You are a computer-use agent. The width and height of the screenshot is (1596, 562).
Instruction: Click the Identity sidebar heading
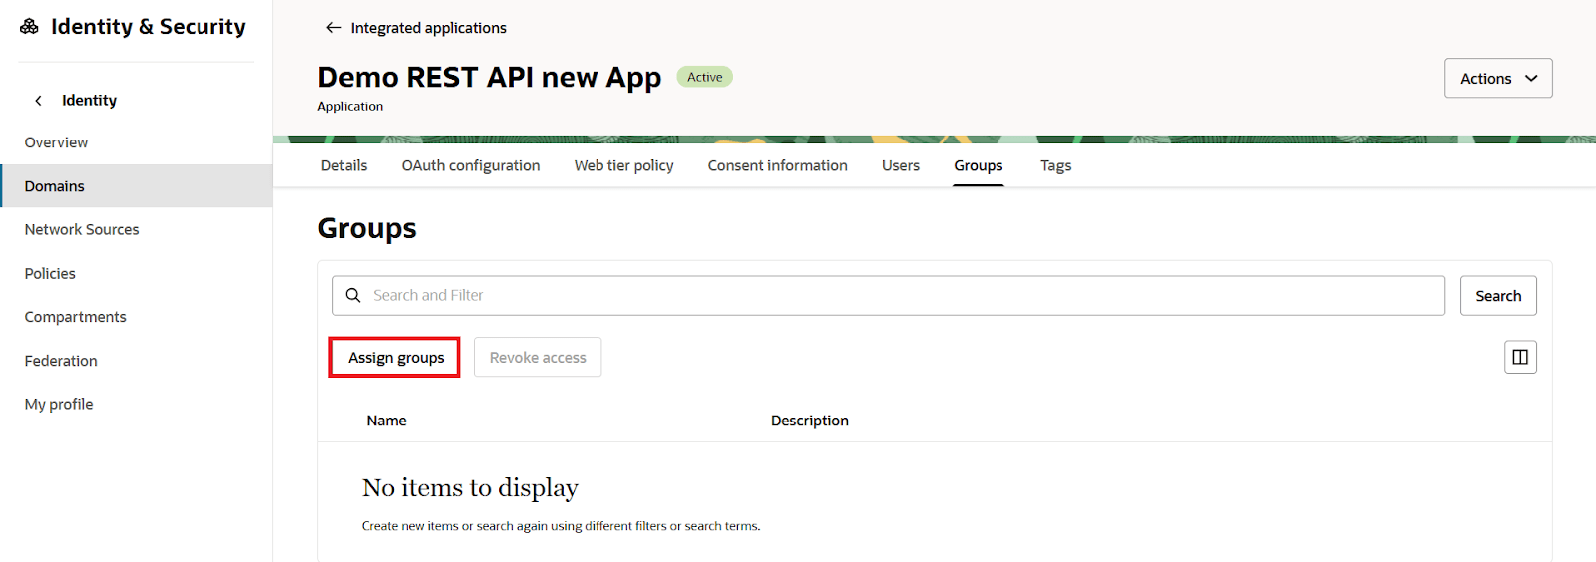coord(89,101)
